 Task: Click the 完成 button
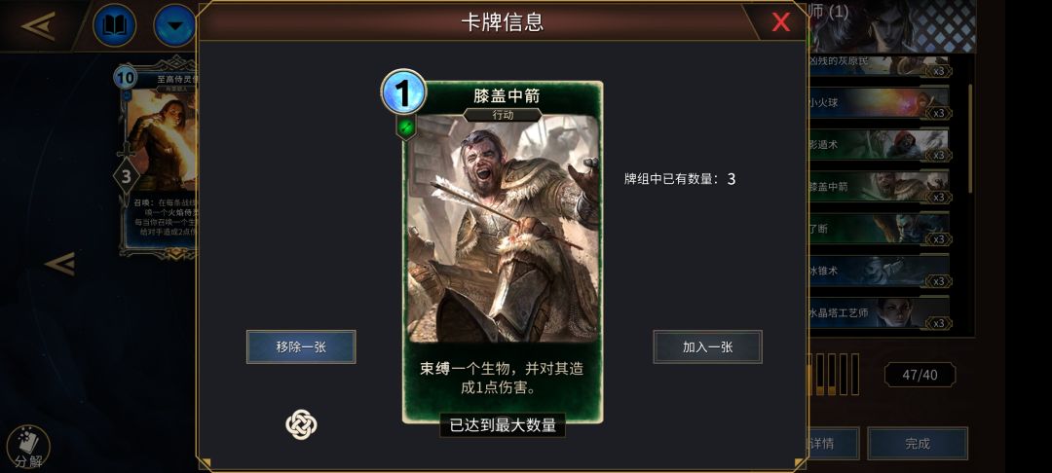click(x=918, y=444)
